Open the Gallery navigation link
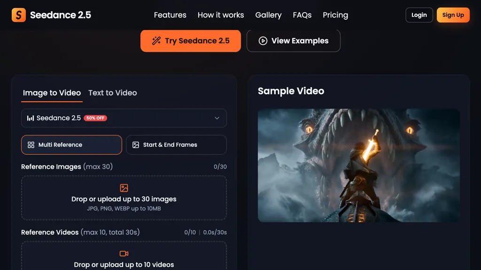The image size is (481, 270). (268, 15)
